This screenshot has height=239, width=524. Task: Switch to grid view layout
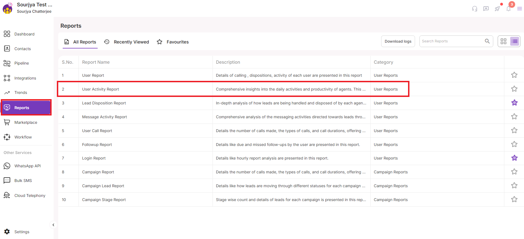coord(503,41)
